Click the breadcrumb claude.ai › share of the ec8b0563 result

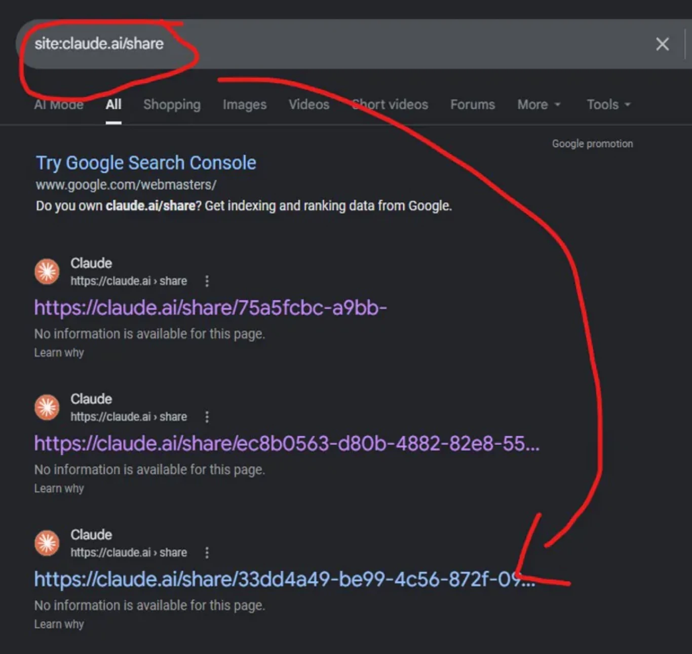click(129, 417)
